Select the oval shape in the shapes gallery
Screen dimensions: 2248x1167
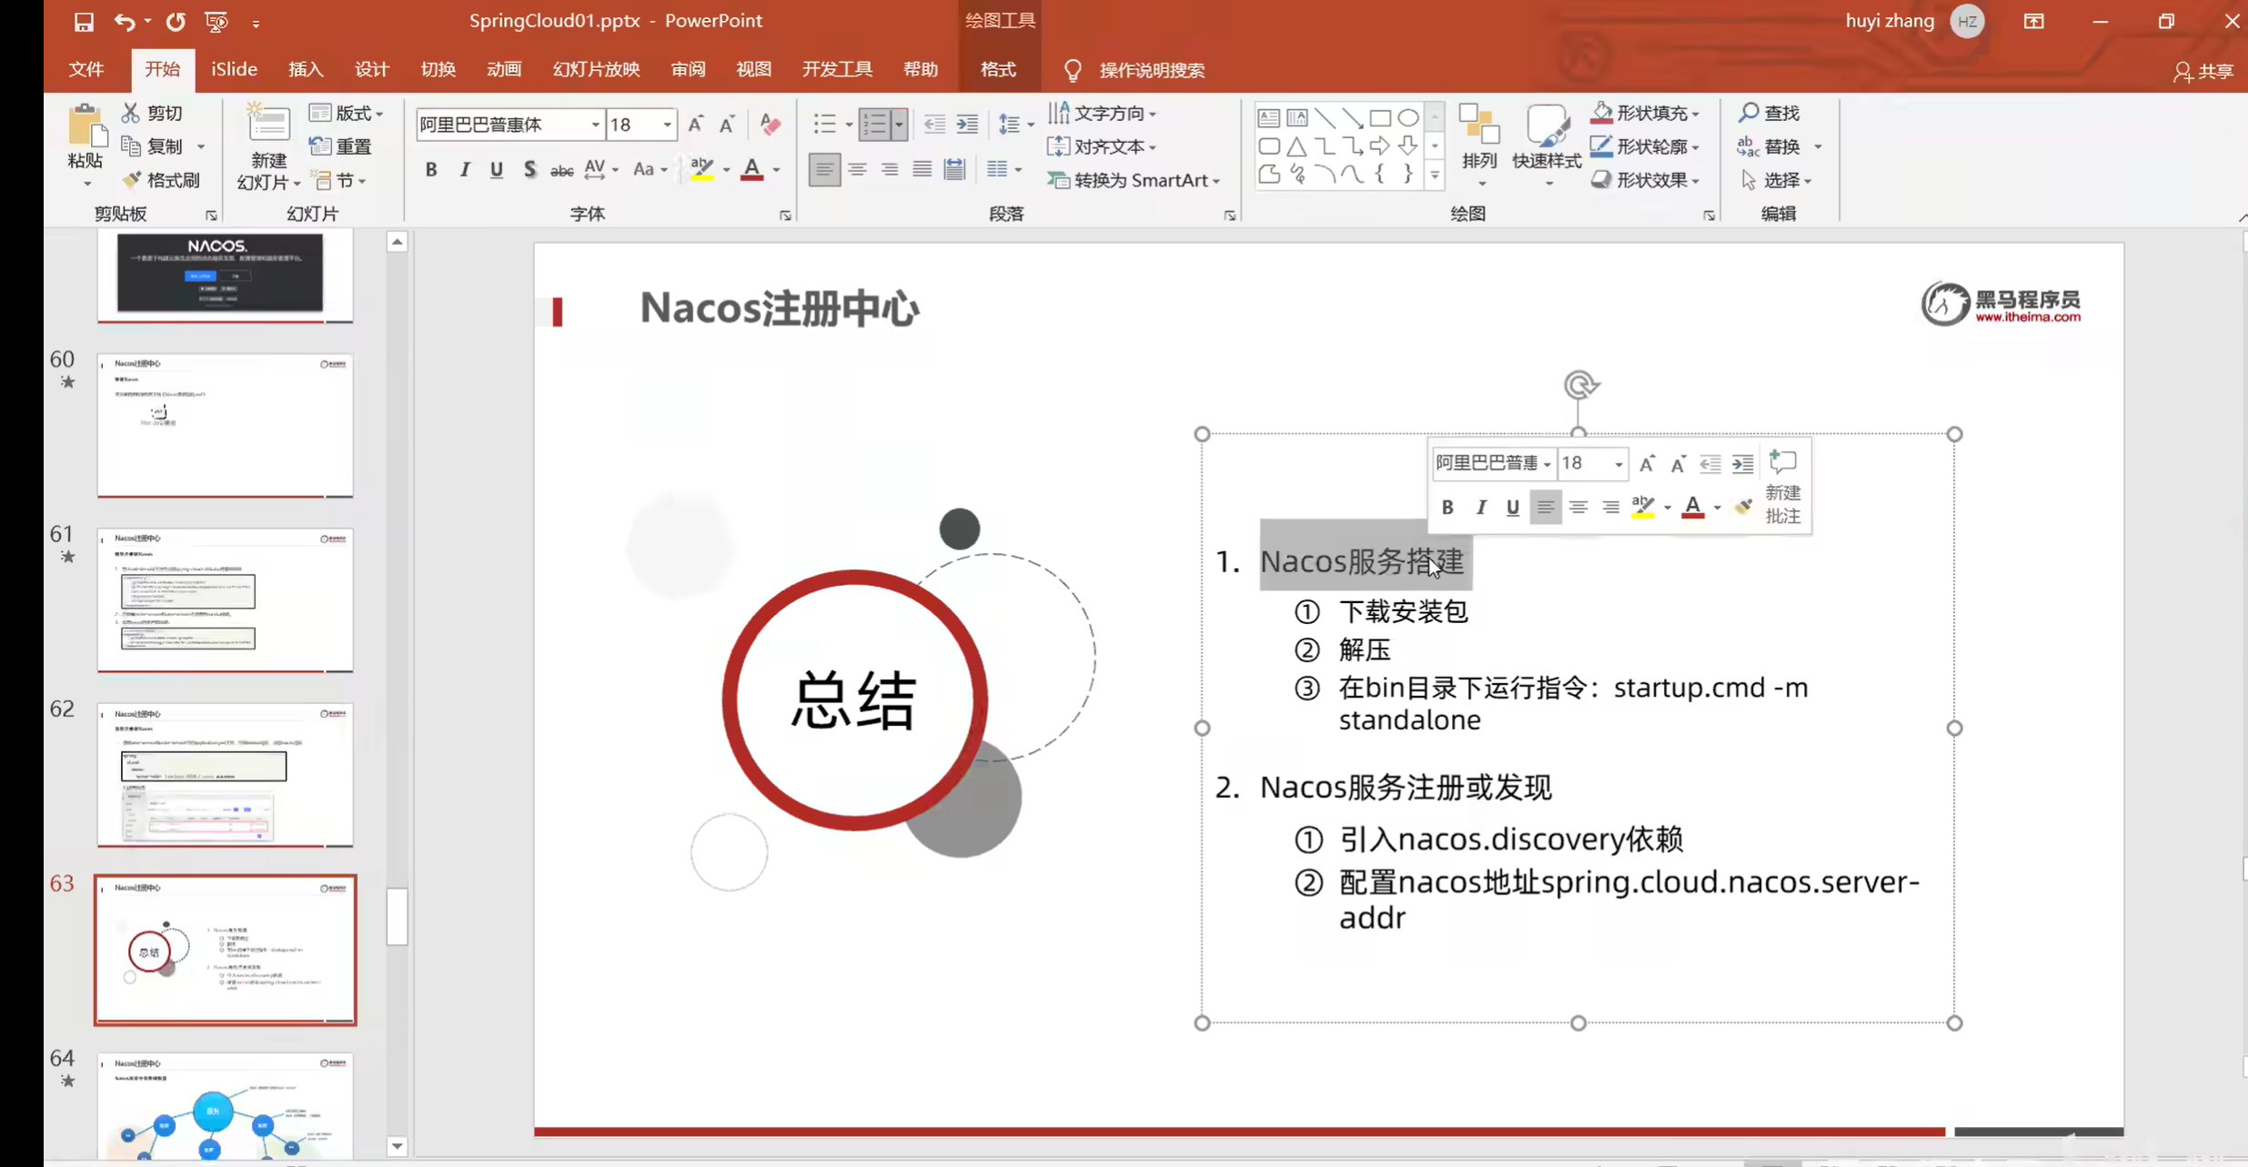click(1407, 117)
